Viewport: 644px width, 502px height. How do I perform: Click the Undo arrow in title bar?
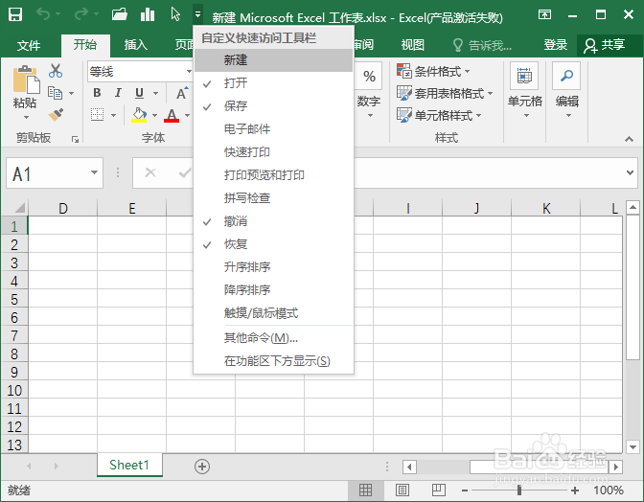tap(43, 14)
